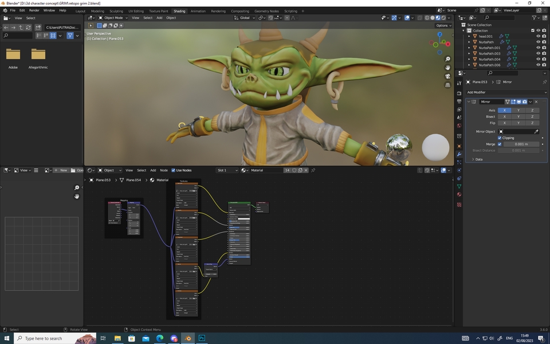The width and height of the screenshot is (550, 344).
Task: Hide head.001 in viewport with eye icon
Action: click(538, 36)
